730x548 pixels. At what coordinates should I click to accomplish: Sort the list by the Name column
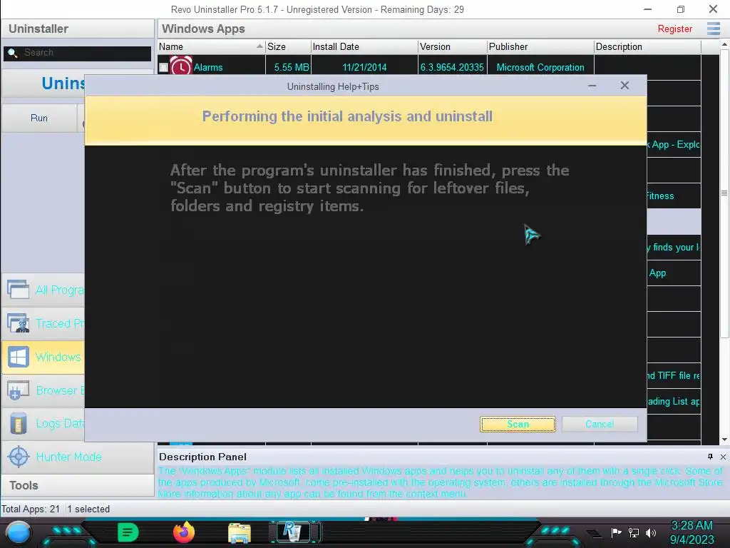click(x=211, y=46)
